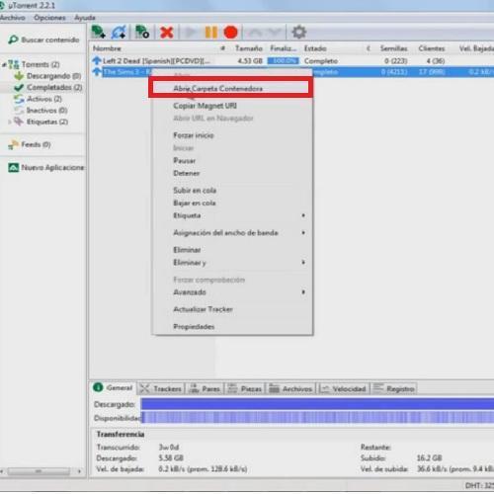This screenshot has width=494, height=494.
Task: Click the Descargado blue progress bar
Action: (317, 404)
